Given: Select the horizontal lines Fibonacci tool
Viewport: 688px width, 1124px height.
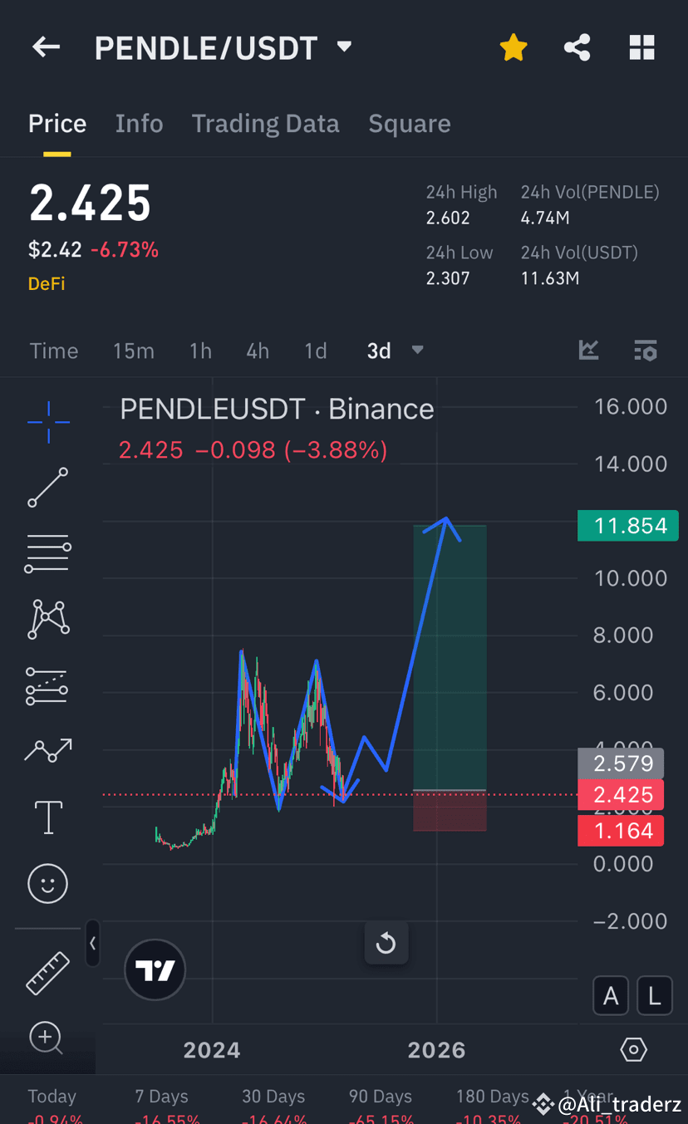Looking at the screenshot, I should (48, 554).
